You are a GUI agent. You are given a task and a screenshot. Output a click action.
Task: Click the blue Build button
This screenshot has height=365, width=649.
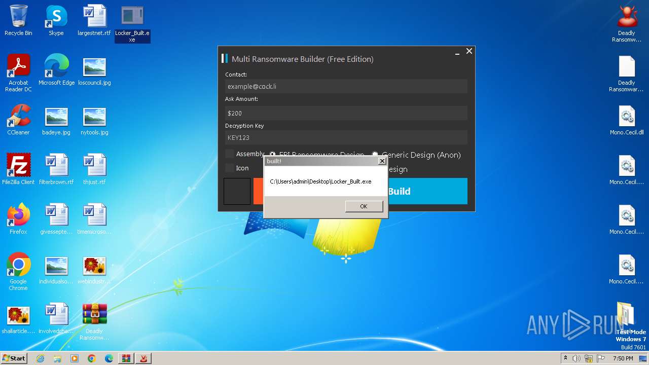coord(427,191)
